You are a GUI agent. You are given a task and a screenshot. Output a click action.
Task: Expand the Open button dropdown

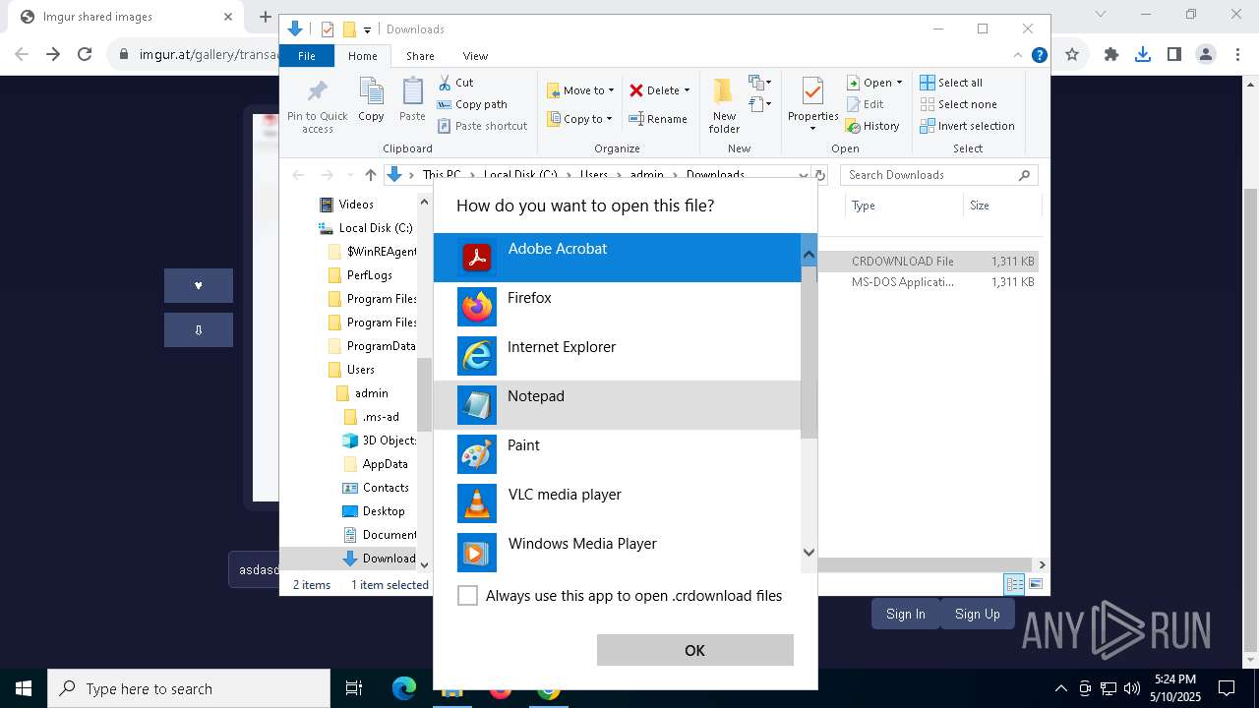click(899, 83)
